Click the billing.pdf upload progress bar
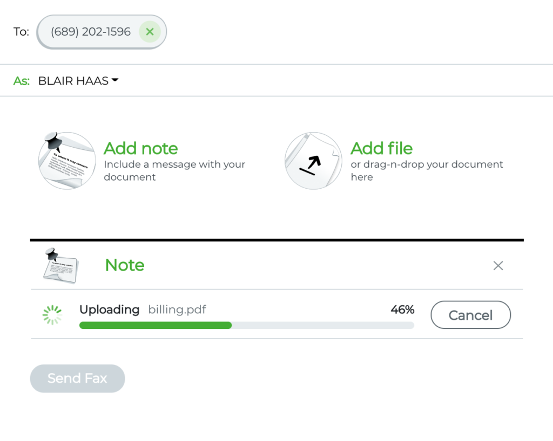Image resolution: width=553 pixels, height=441 pixels. click(x=246, y=325)
